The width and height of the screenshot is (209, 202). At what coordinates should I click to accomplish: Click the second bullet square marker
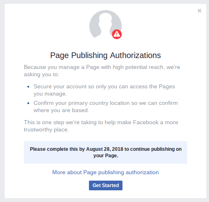[28, 103]
